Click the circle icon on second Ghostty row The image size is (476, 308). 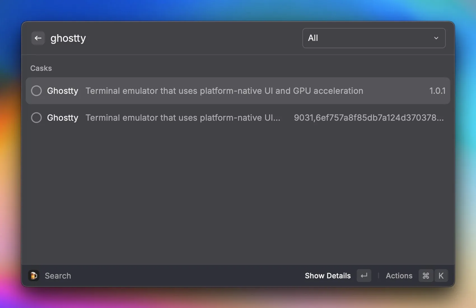(36, 118)
